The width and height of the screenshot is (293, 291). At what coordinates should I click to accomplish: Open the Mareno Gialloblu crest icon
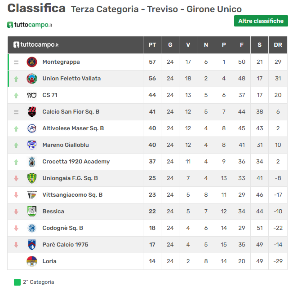pos(32,145)
